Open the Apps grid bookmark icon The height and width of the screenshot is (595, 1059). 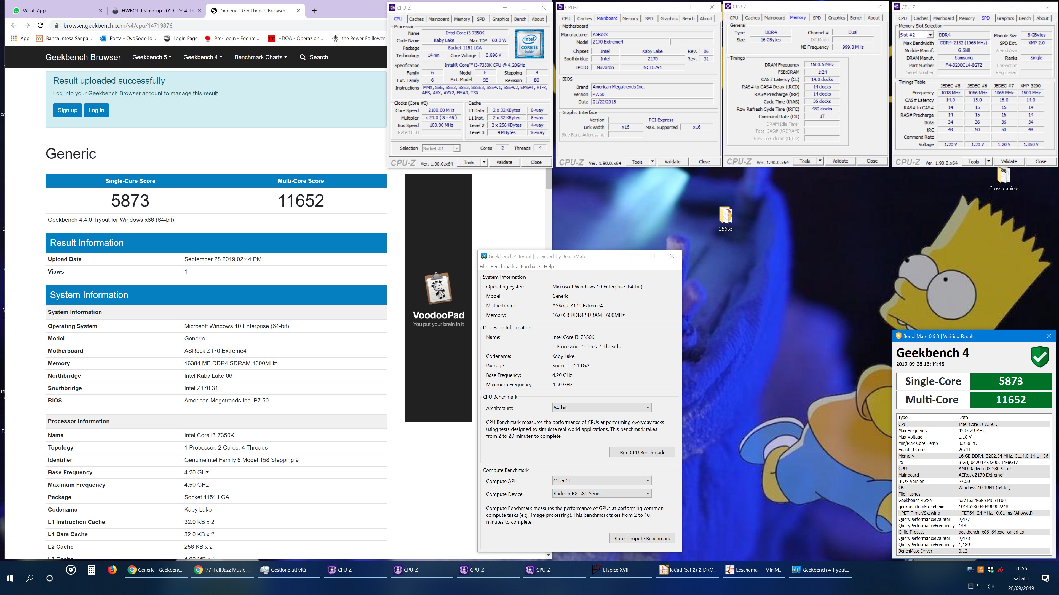[14, 38]
